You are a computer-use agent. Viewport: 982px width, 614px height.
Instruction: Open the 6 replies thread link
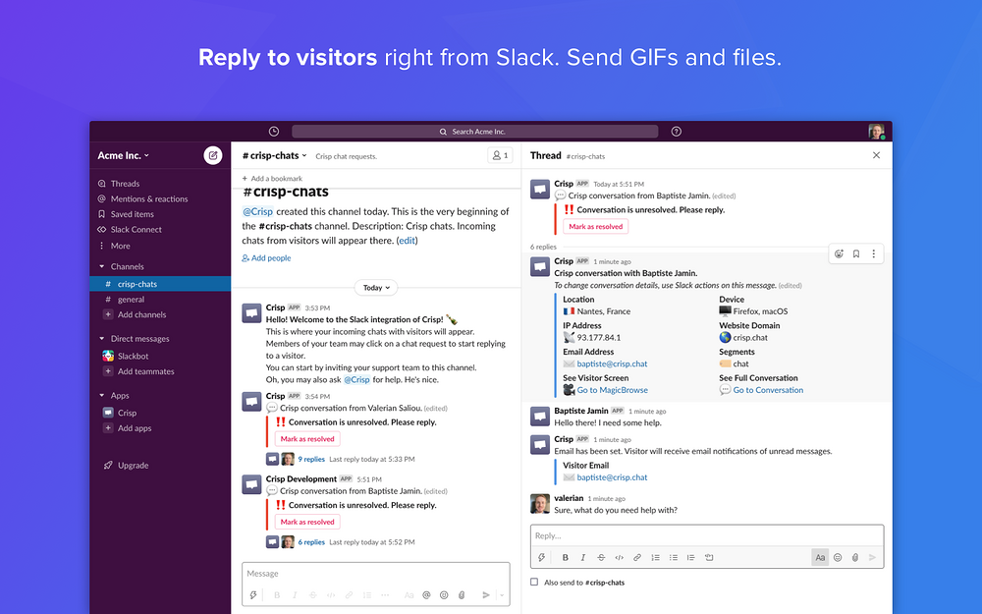pos(311,542)
